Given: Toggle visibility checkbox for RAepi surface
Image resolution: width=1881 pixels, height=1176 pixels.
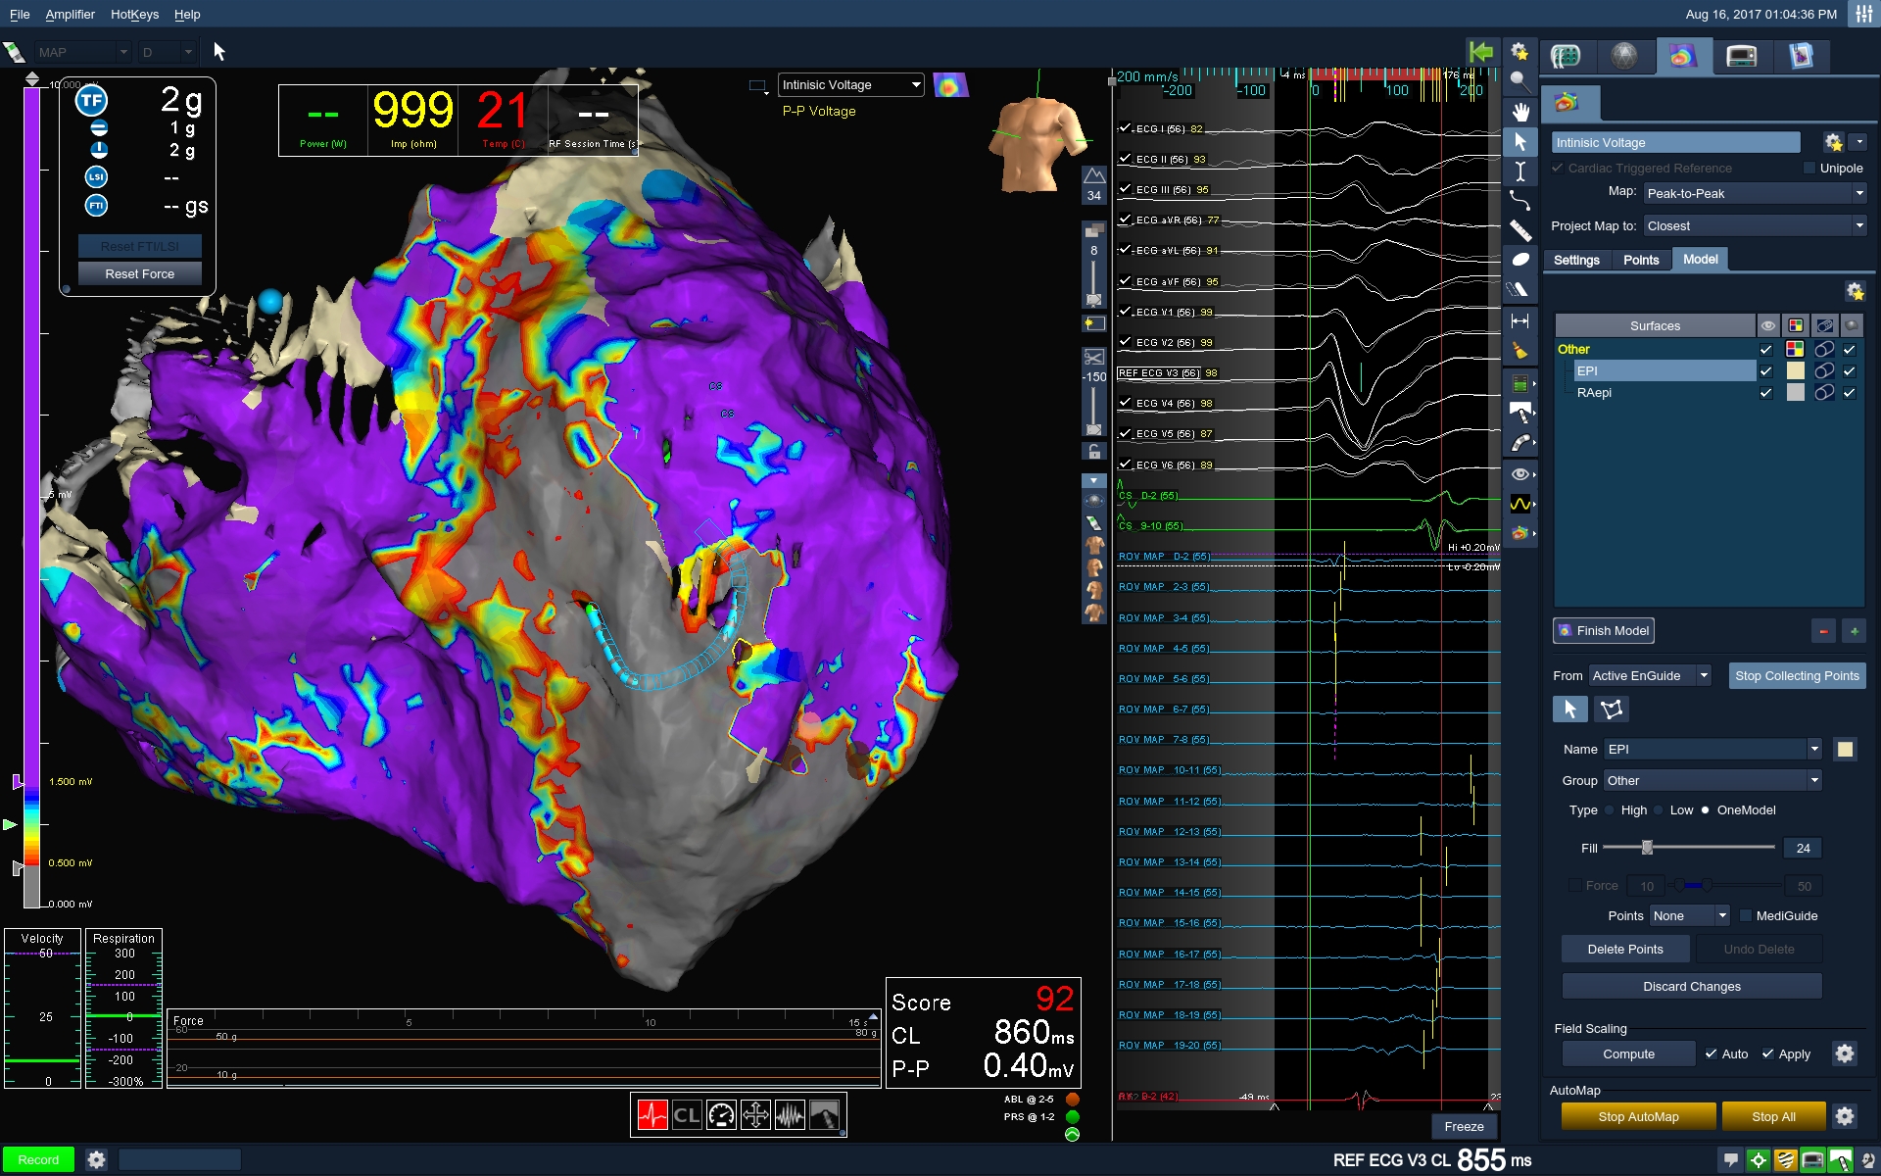Looking at the screenshot, I should pyautogui.click(x=1765, y=393).
